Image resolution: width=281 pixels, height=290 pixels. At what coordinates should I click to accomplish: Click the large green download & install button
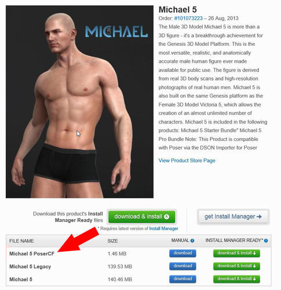[x=142, y=217]
